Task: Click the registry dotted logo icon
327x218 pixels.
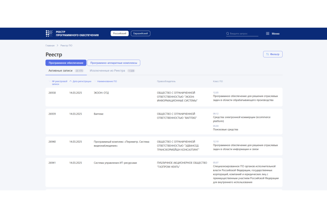Action: click(x=49, y=34)
